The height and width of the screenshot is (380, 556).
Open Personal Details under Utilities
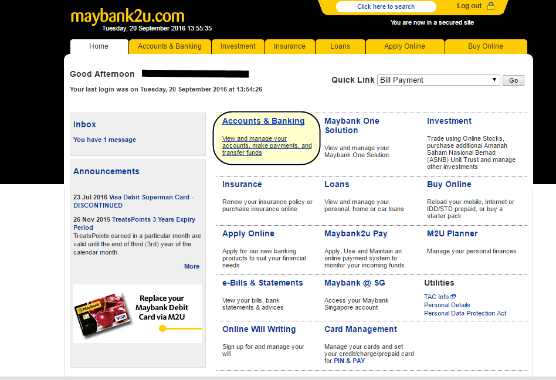[447, 305]
